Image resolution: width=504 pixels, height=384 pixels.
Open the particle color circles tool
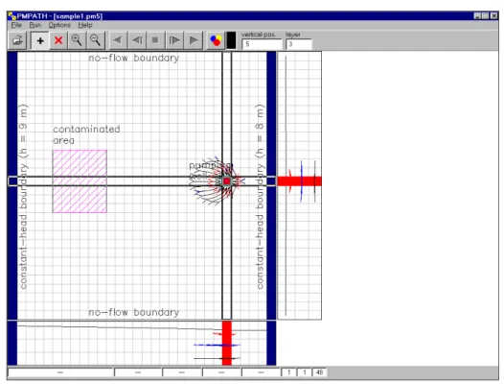pyautogui.click(x=216, y=40)
